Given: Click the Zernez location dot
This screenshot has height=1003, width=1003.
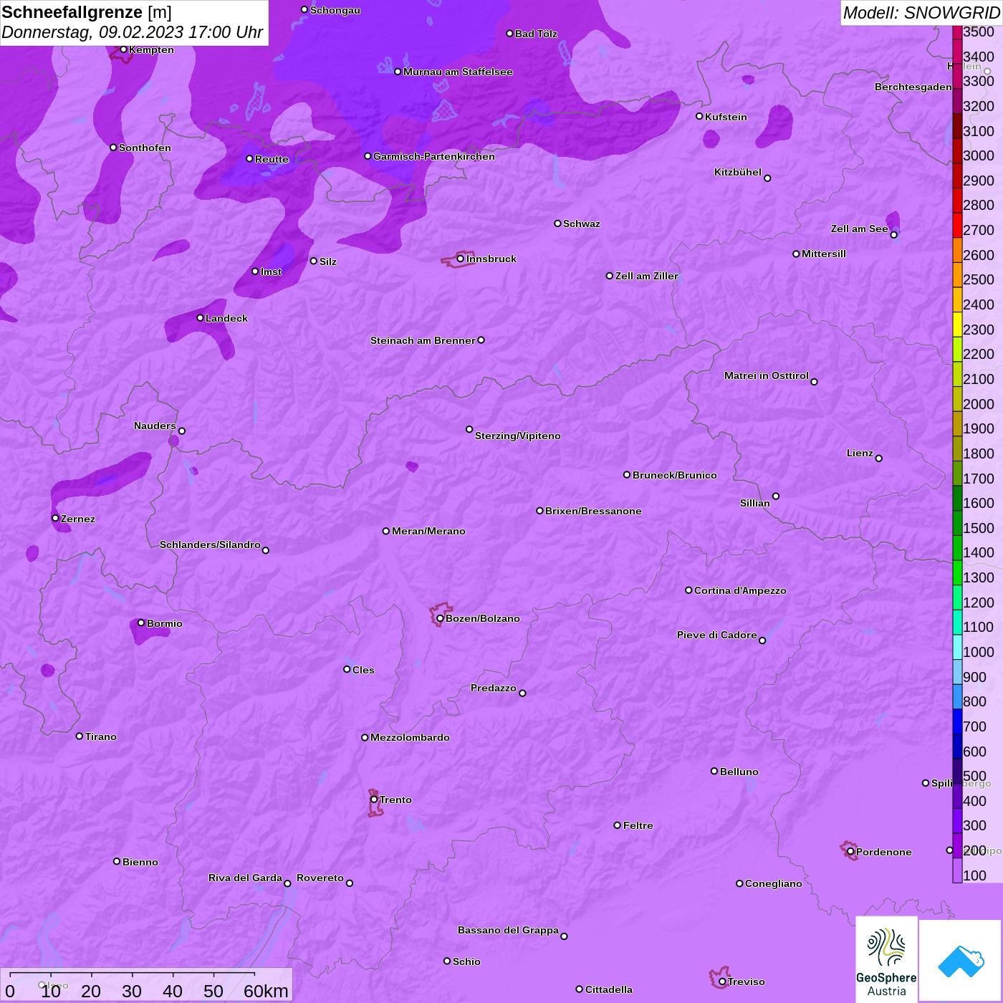Looking at the screenshot, I should tap(55, 518).
